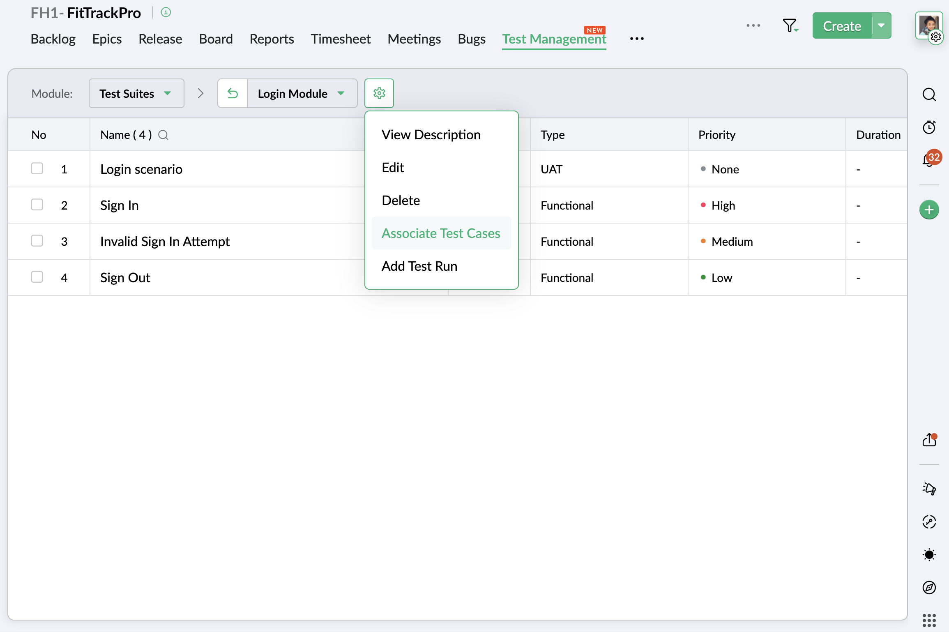Toggle the sun theme icon
Viewport: 949px width, 632px height.
(929, 555)
